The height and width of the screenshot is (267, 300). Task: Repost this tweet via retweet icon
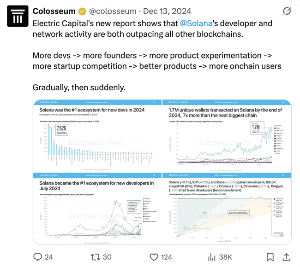tap(96, 256)
